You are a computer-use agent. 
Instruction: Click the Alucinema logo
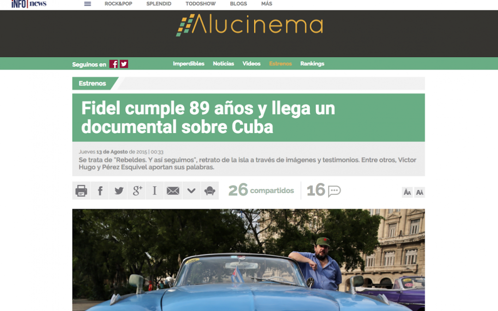click(x=249, y=25)
